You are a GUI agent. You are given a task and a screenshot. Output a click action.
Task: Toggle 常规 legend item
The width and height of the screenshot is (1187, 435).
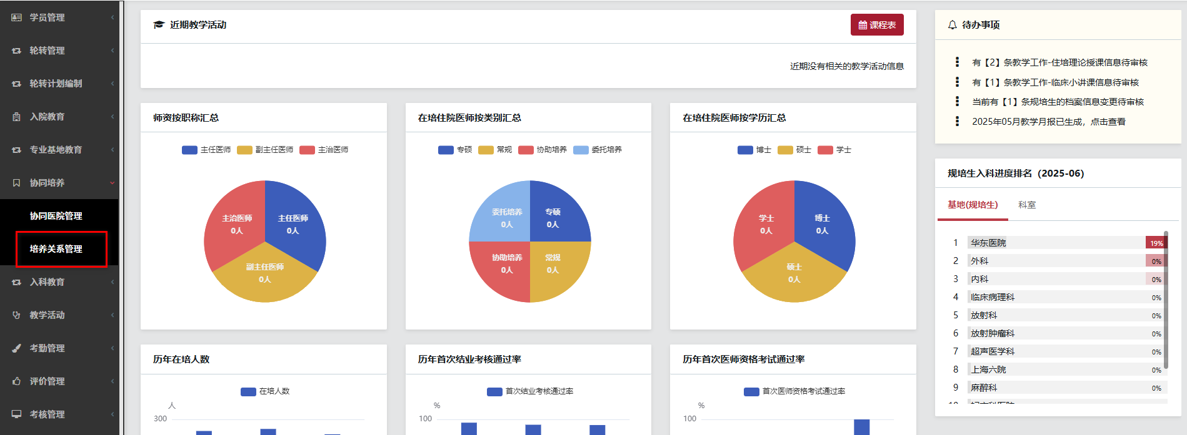click(x=495, y=150)
